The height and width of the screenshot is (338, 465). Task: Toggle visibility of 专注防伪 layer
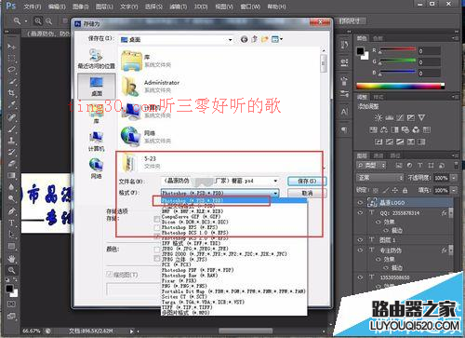(x=360, y=250)
